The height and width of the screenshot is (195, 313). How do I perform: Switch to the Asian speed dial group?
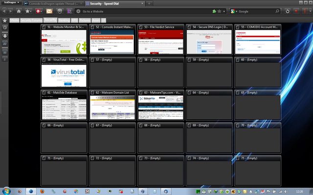coord(96,20)
